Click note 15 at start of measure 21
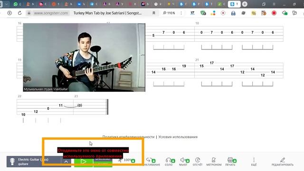Screen dimensions: 304x171 click(201, 66)
